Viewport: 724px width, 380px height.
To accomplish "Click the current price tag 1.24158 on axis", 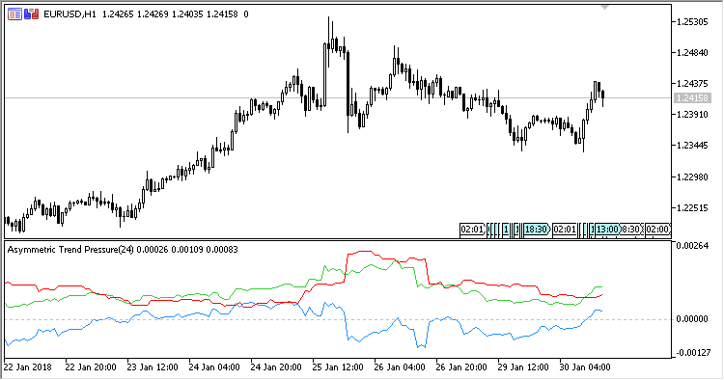I will click(692, 97).
